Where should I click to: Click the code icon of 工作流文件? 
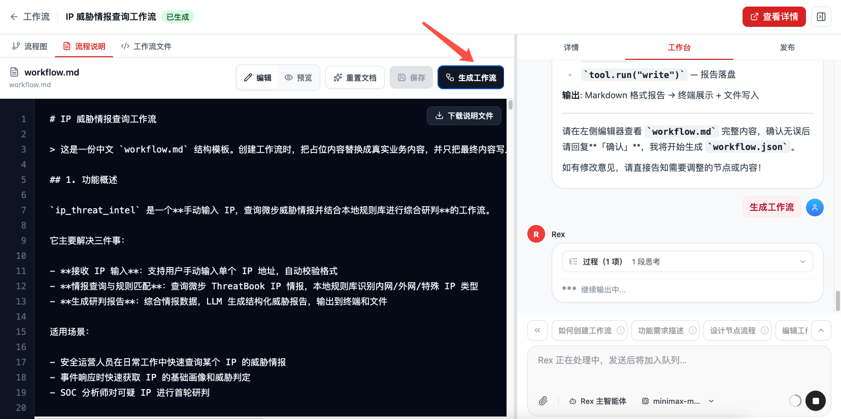[x=125, y=46]
